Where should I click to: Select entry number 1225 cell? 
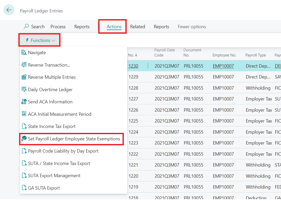click(133, 121)
